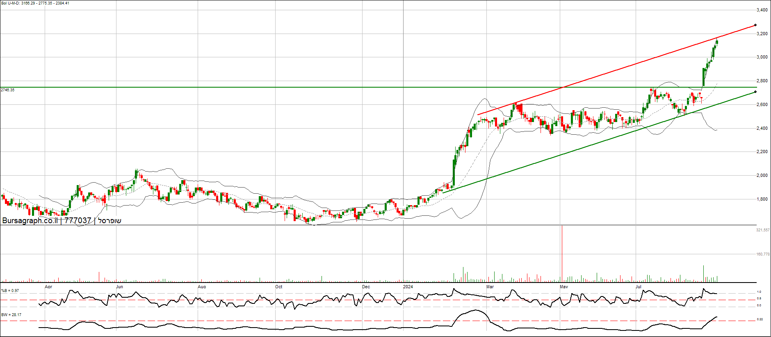Click the 2,800 price axis label
Image resolution: width=771 pixels, height=337 pixels.
[x=762, y=81]
